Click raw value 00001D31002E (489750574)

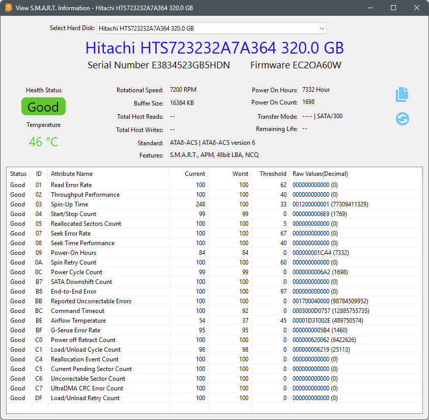(328, 321)
